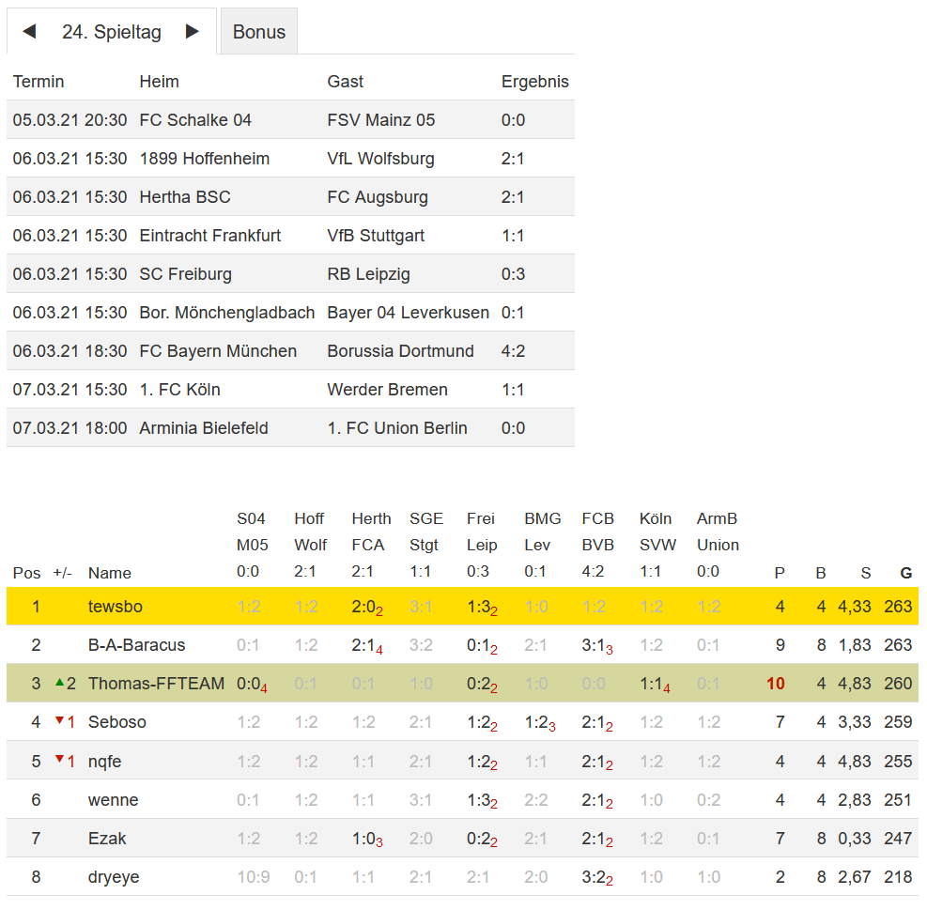Select the FC Bayern München match row
This screenshot has height=910, width=927.
(290, 351)
